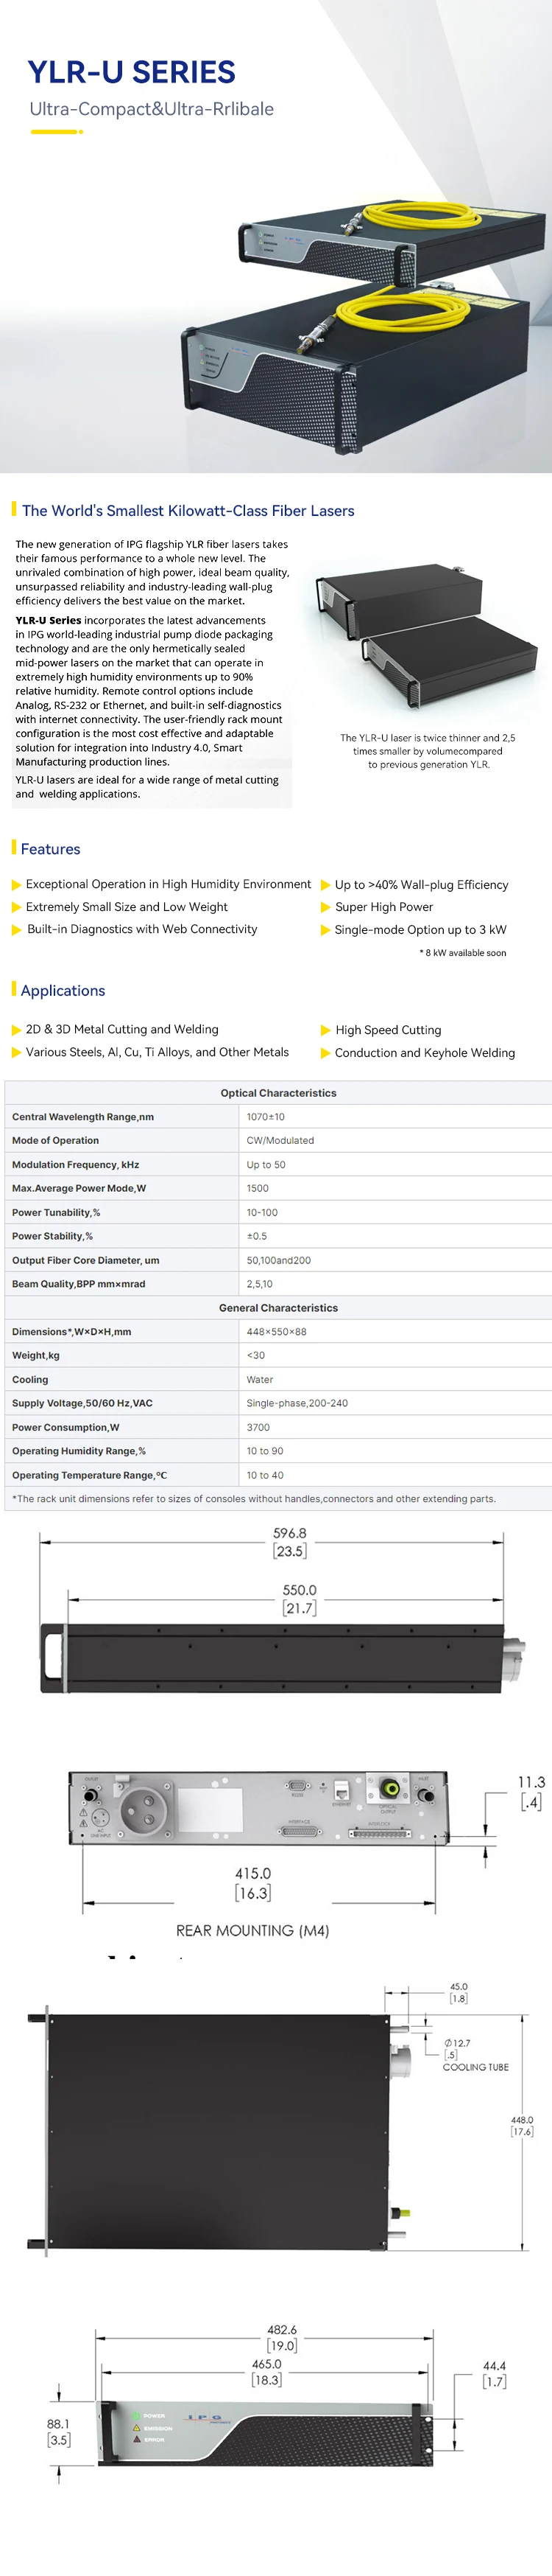Click the front panel drawing with IPG logo
The width and height of the screenshot is (552, 2576).
267,2432
